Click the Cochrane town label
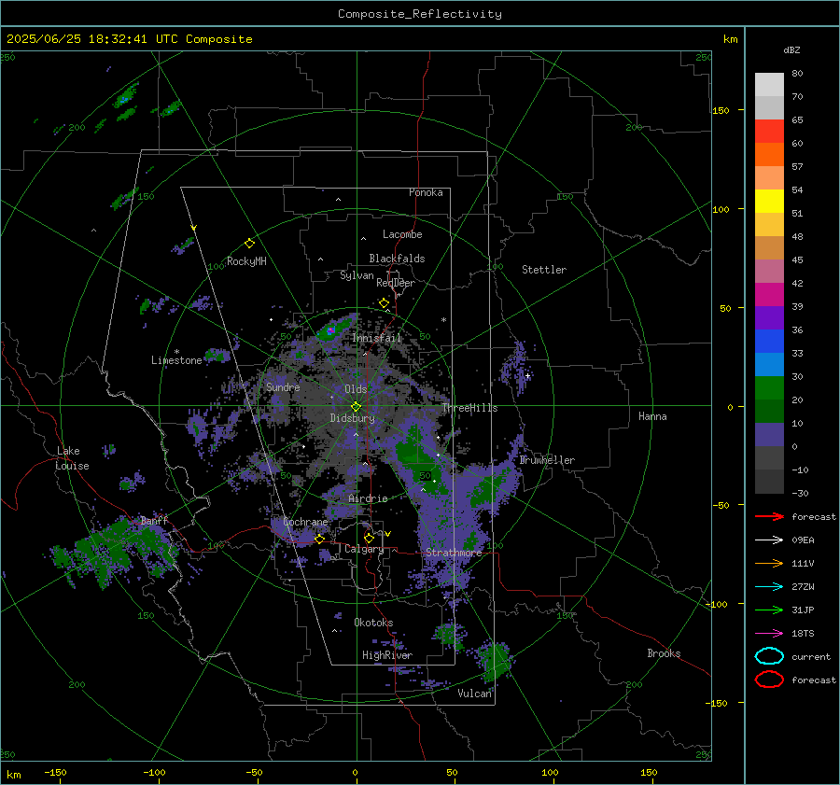This screenshot has height=785, width=840. tap(305, 522)
